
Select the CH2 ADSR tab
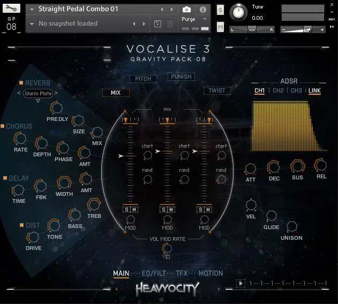pyautogui.click(x=278, y=90)
